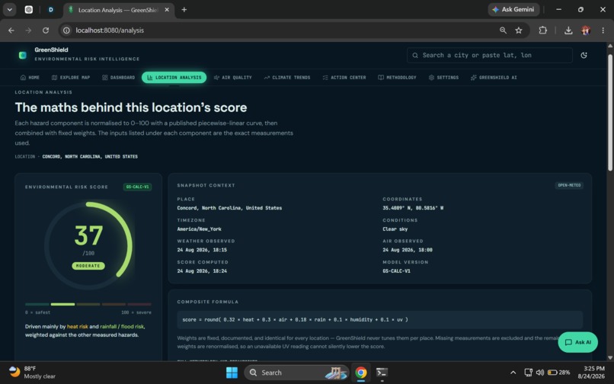Follow the heat risk link

click(78, 326)
